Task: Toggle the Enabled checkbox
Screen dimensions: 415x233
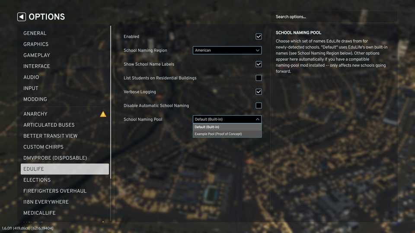Action: click(259, 36)
